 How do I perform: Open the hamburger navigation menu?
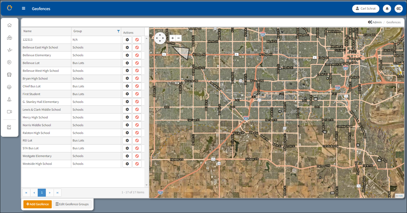(24, 9)
